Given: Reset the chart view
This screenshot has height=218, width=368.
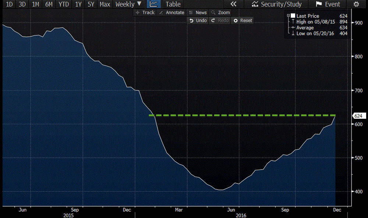Looking at the screenshot, I should tap(243, 21).
